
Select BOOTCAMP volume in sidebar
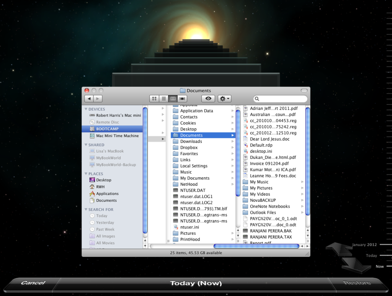point(112,129)
